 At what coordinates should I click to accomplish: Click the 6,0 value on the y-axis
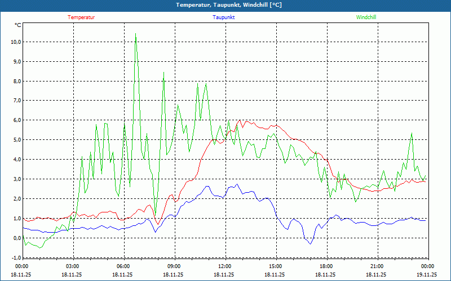pos(17,120)
